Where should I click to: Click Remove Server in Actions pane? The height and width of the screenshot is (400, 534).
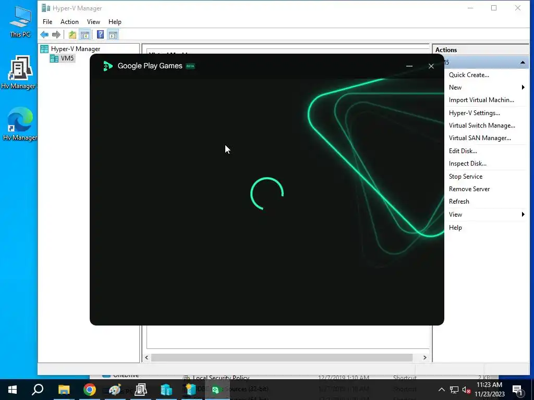click(x=469, y=189)
